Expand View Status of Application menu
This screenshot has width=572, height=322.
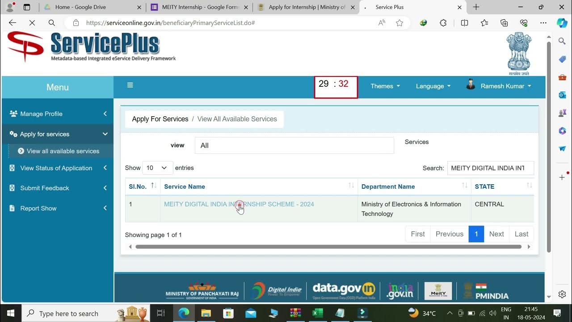pyautogui.click(x=58, y=168)
